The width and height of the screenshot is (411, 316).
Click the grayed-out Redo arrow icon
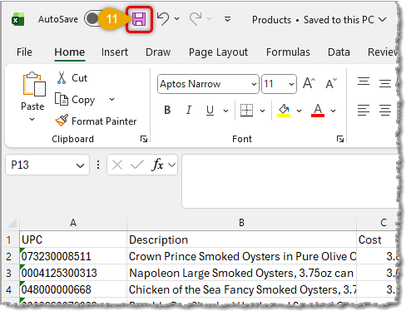pos(196,19)
